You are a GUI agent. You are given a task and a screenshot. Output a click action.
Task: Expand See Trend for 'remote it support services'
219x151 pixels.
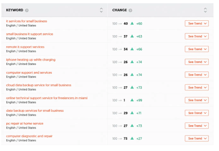pyautogui.click(x=197, y=49)
